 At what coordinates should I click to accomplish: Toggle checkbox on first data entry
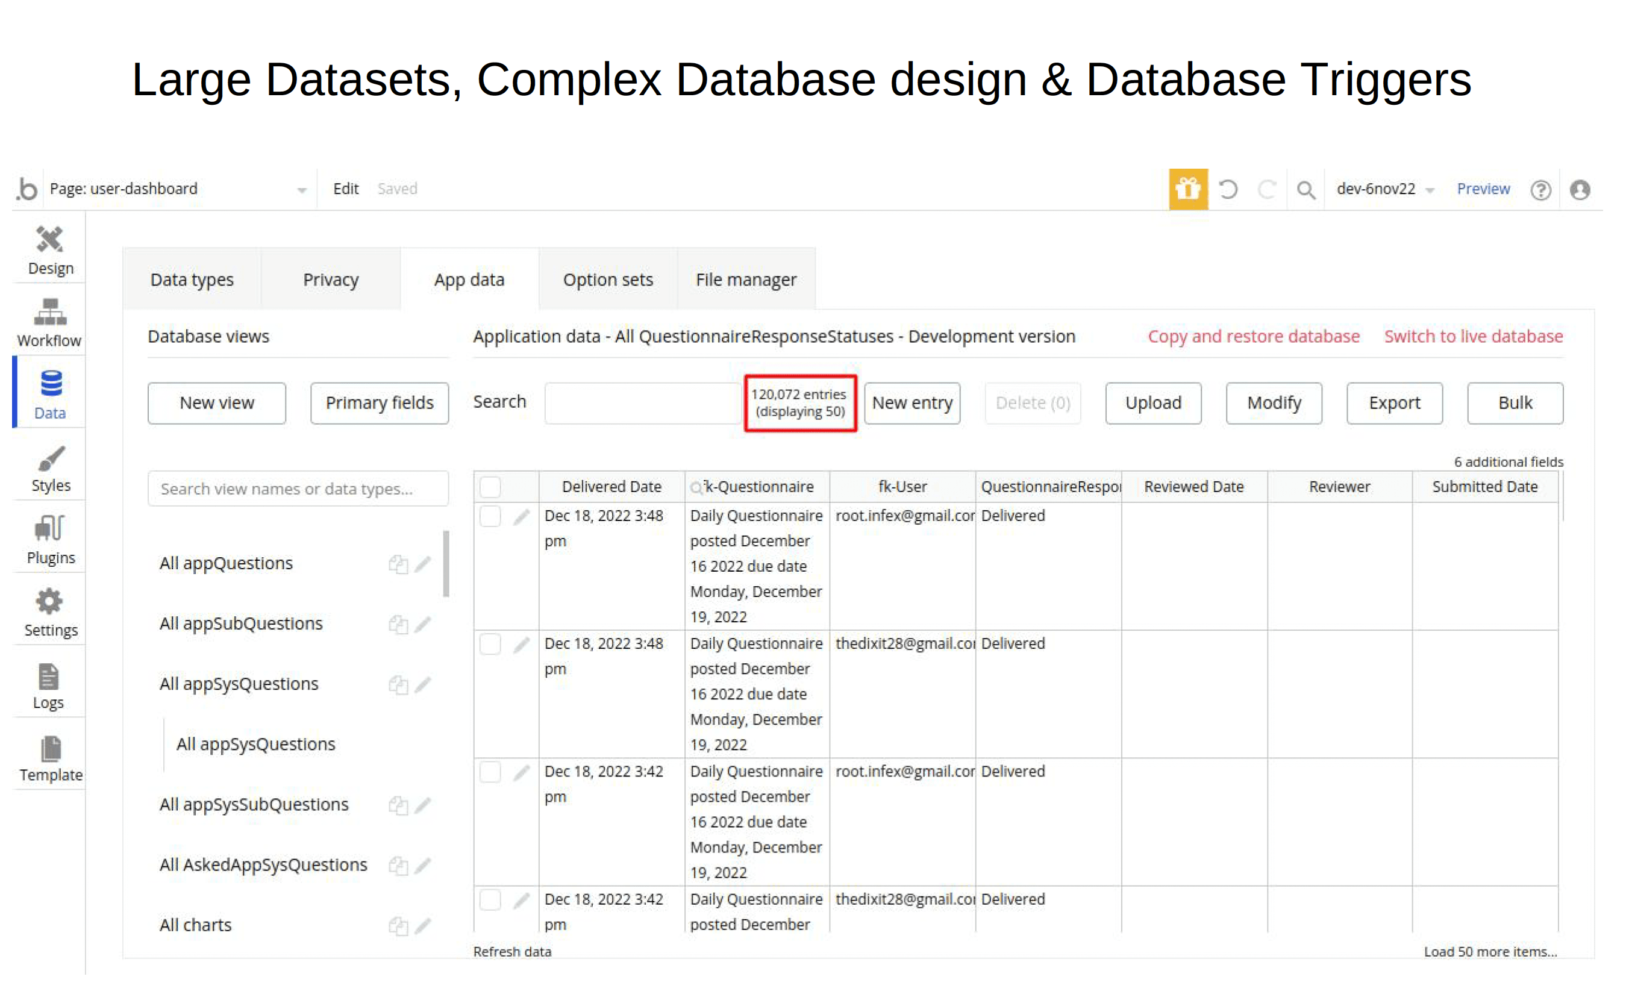(490, 516)
